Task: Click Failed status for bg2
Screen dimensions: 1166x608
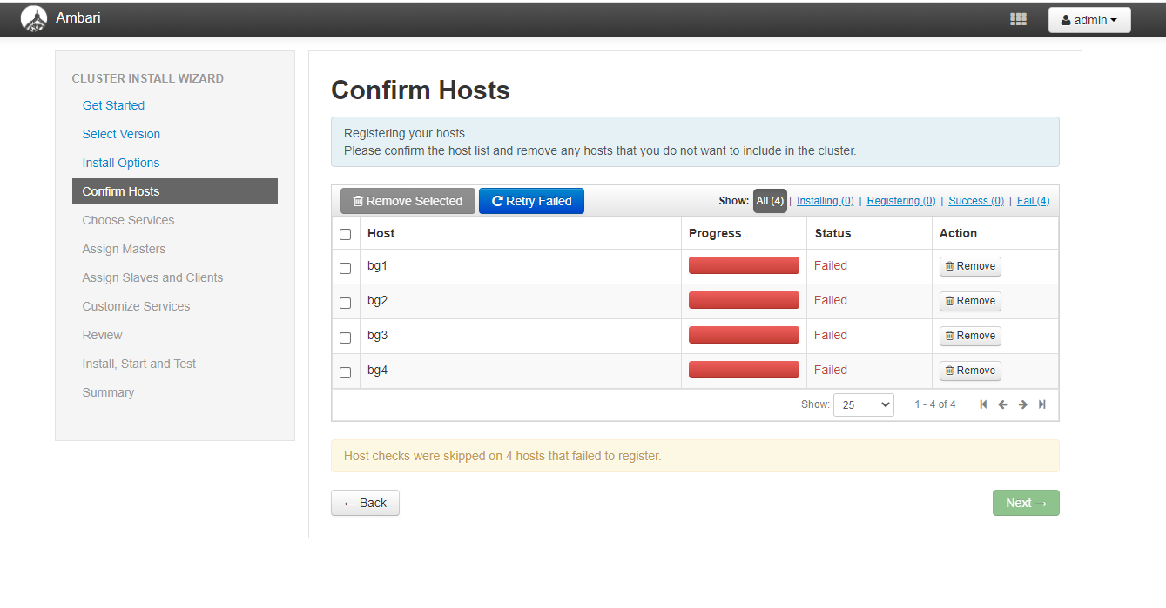Action: coord(830,300)
